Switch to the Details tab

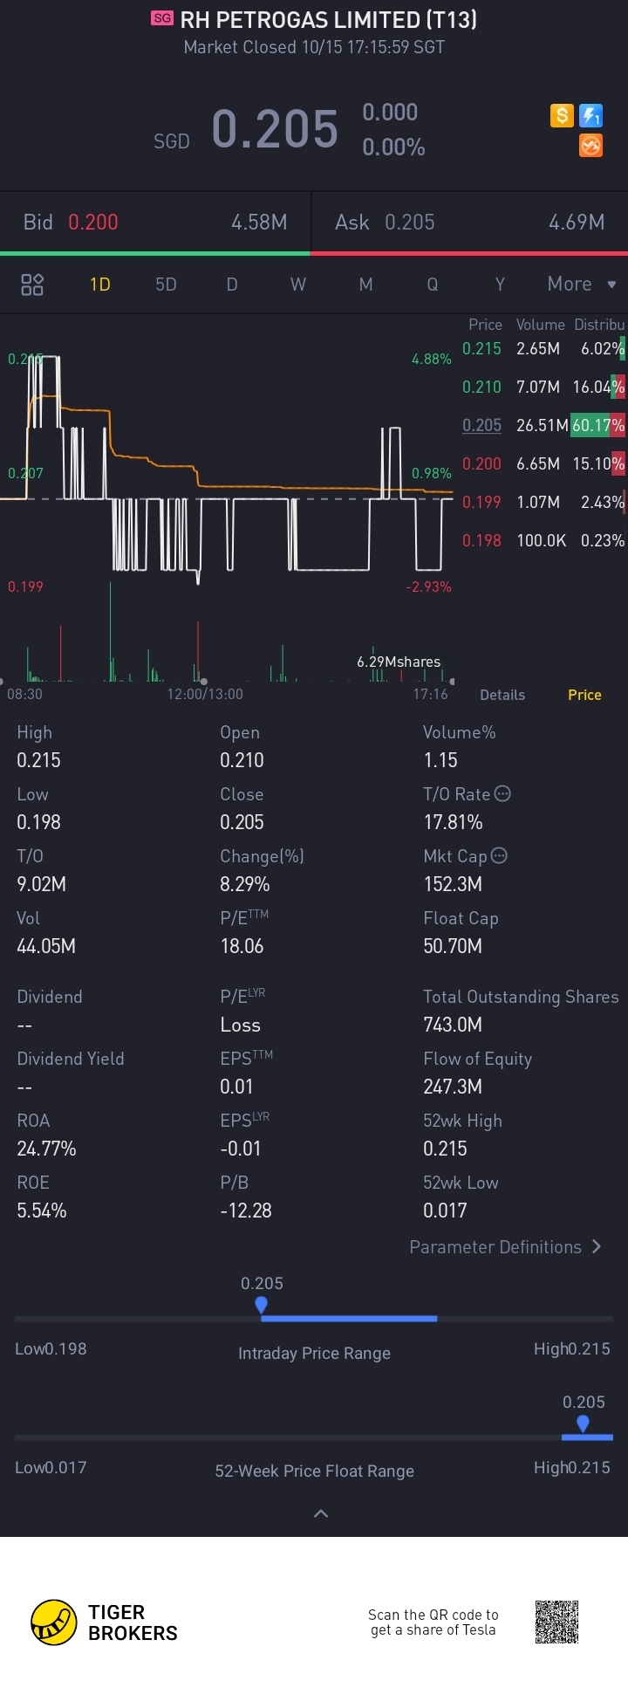coord(502,695)
